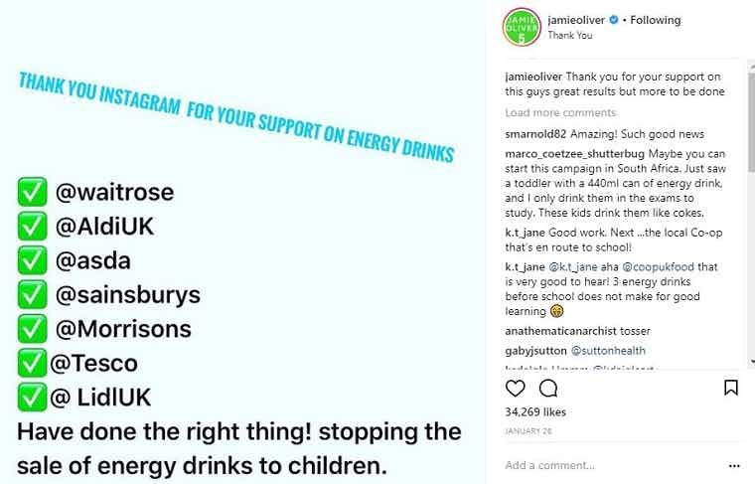This screenshot has width=755, height=484.
Task: Open the jamieoliver username in header
Action: 576,20
